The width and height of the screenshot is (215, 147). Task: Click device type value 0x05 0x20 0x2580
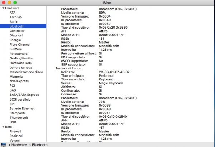(x=113, y=28)
